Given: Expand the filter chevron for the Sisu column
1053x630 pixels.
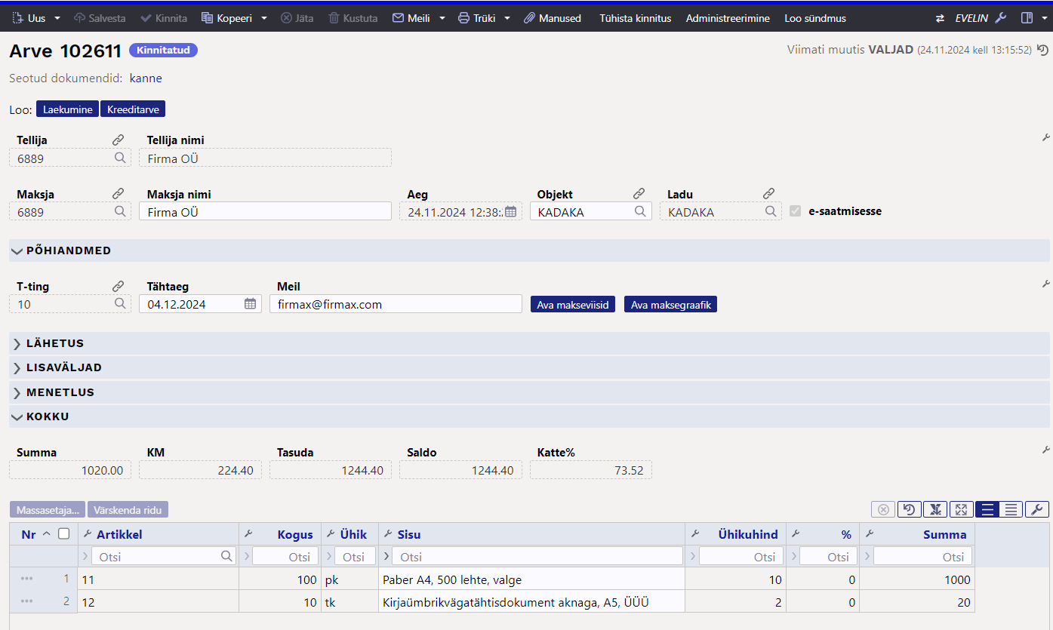Looking at the screenshot, I should [x=388, y=557].
